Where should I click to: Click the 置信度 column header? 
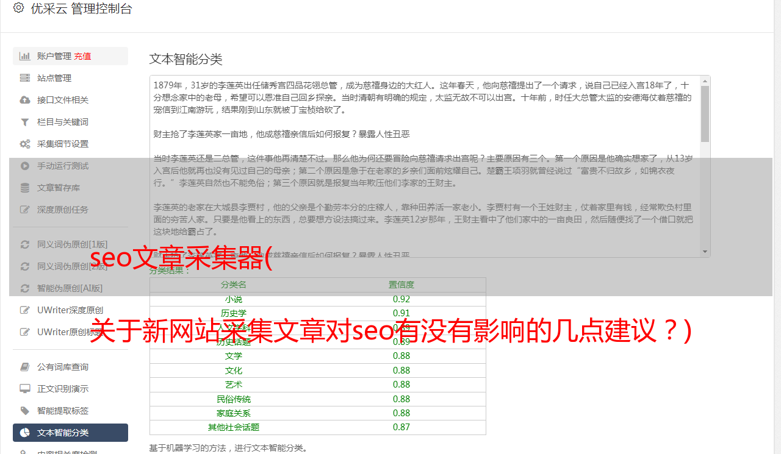[x=401, y=285]
